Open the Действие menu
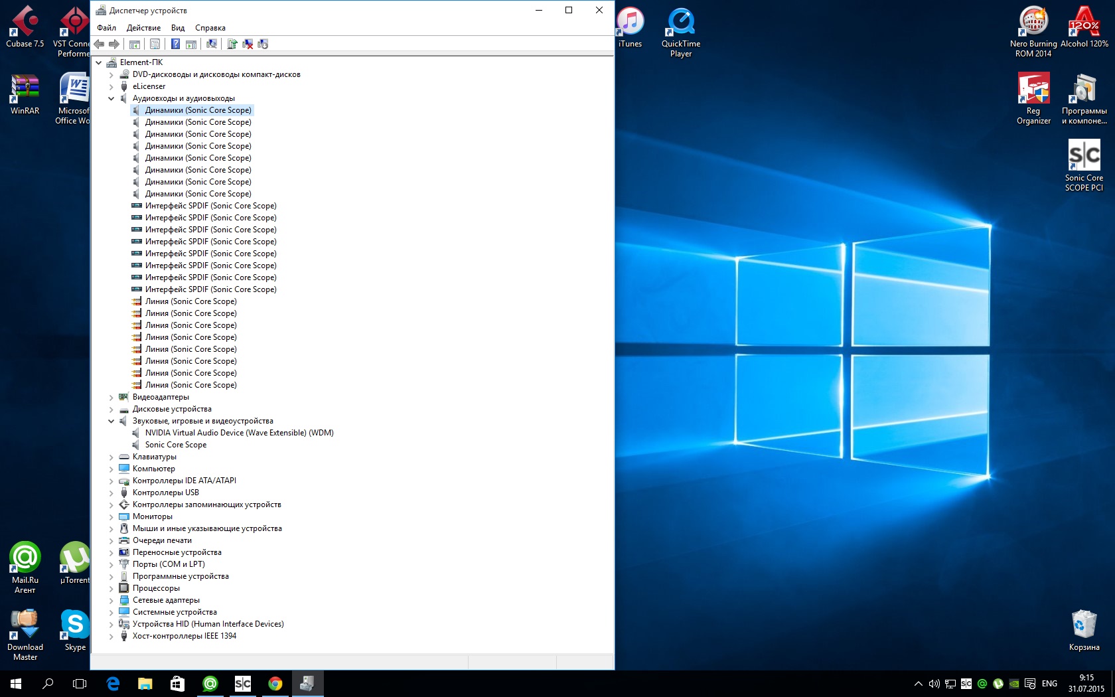1115x697 pixels. 143,28
